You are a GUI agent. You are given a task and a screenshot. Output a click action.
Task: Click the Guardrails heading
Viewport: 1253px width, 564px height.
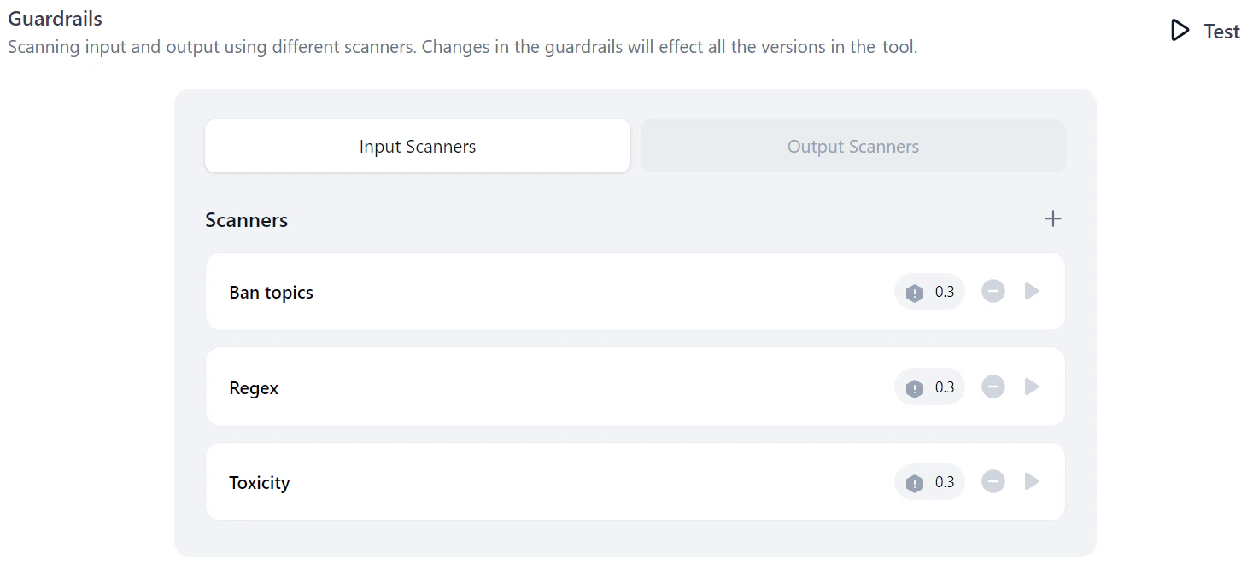pyautogui.click(x=55, y=18)
